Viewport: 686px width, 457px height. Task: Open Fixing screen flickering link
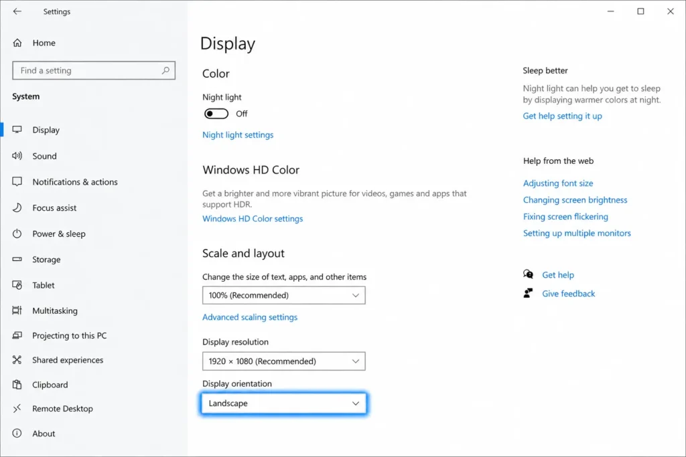tap(565, 216)
